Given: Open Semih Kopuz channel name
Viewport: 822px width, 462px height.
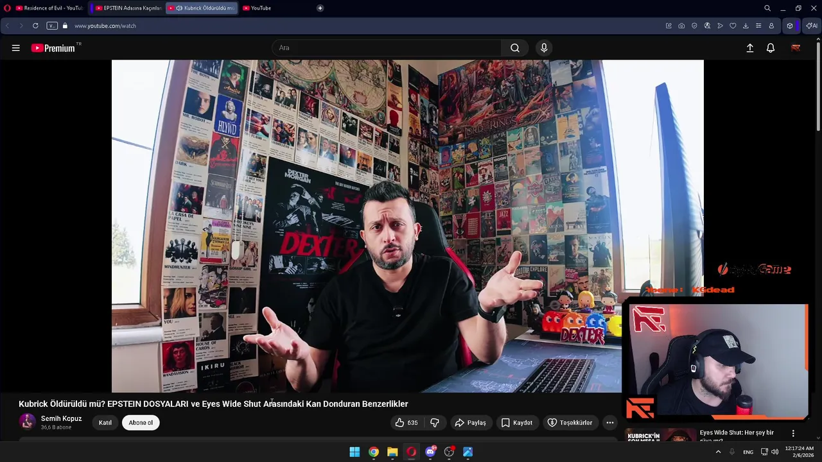Looking at the screenshot, I should pyautogui.click(x=62, y=418).
